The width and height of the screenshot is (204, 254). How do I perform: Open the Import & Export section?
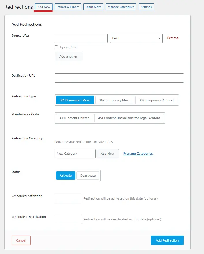[68, 7]
